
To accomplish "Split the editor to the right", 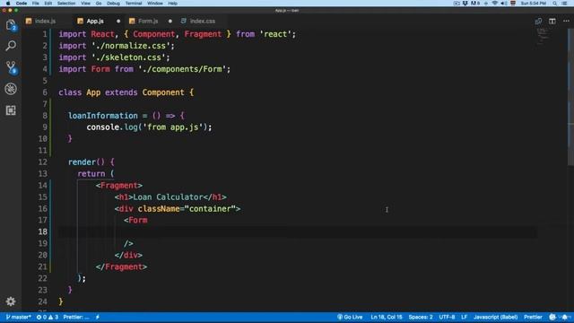I will (552, 22).
